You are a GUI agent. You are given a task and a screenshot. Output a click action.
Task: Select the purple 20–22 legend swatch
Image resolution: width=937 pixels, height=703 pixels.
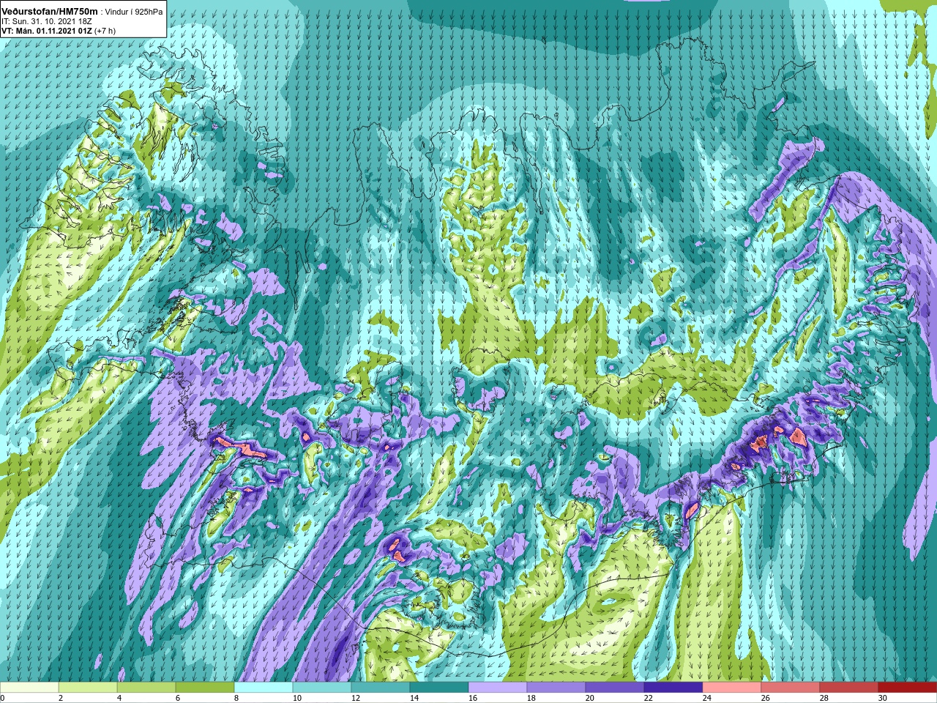coord(615,688)
